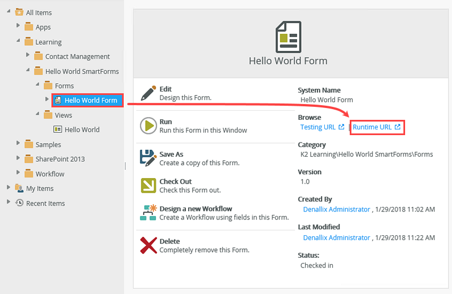Viewport: 452px width, 294px height.
Task: Click the Edit pencil icon
Action: point(148,93)
